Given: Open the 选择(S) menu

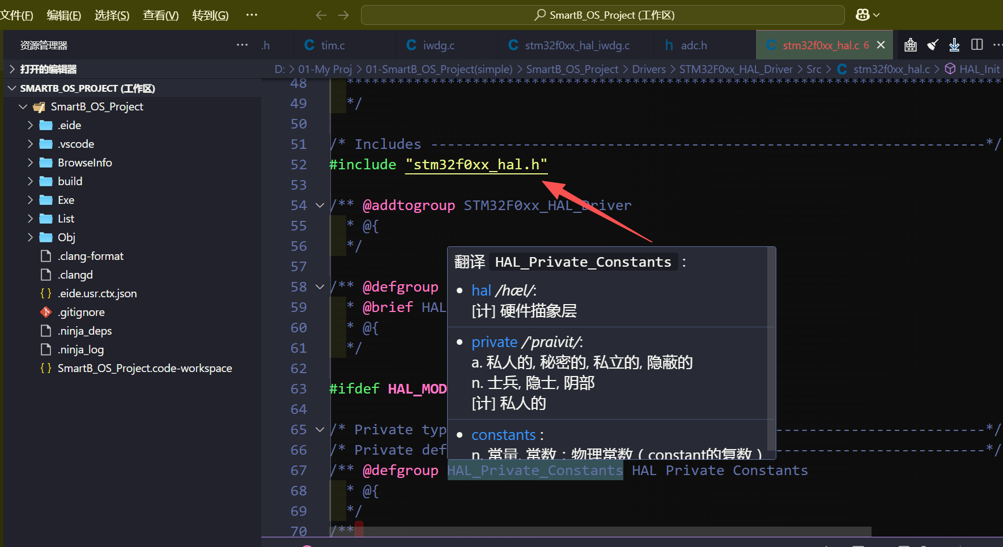Looking at the screenshot, I should (112, 15).
